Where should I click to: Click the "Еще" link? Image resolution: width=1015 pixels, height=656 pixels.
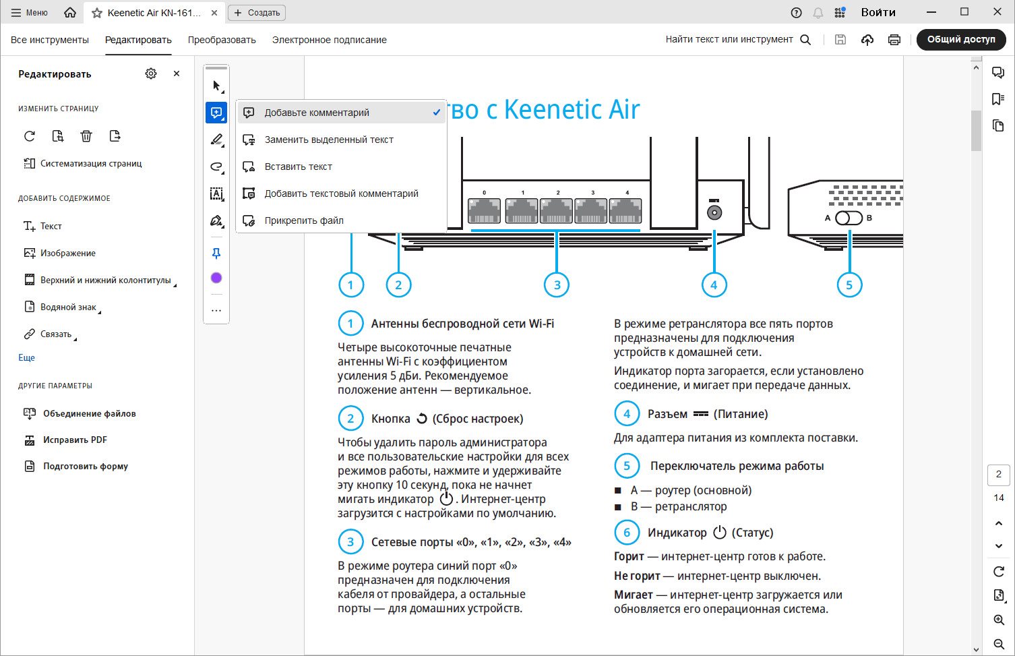pyautogui.click(x=26, y=357)
